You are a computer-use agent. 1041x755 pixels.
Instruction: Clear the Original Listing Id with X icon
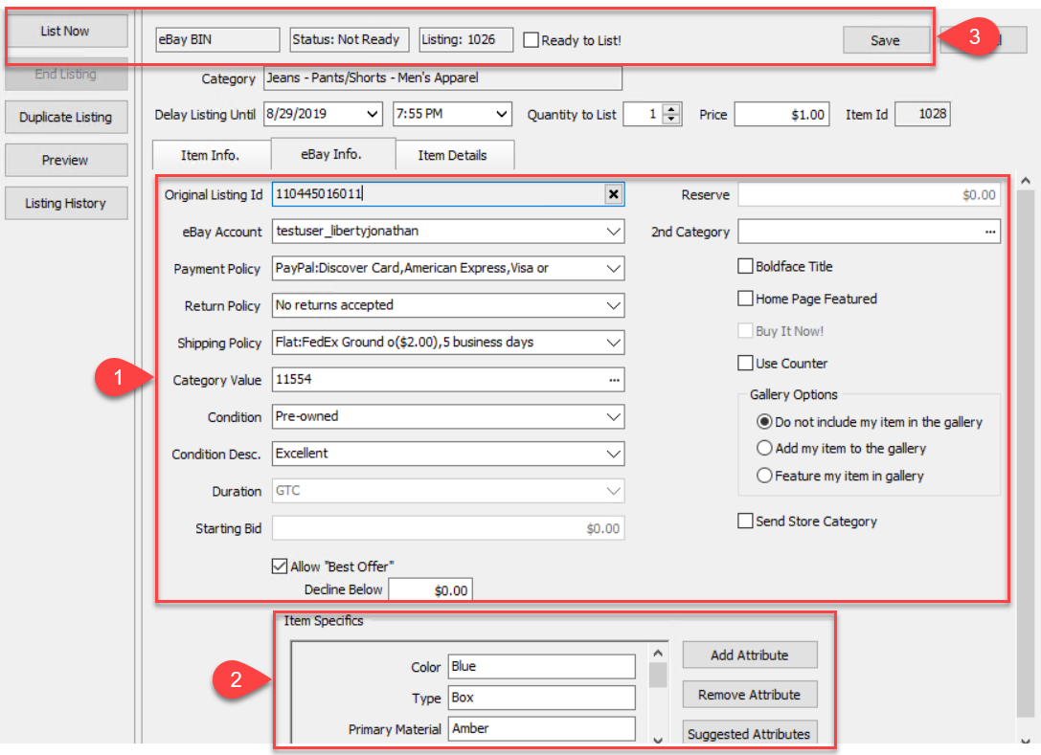click(614, 194)
